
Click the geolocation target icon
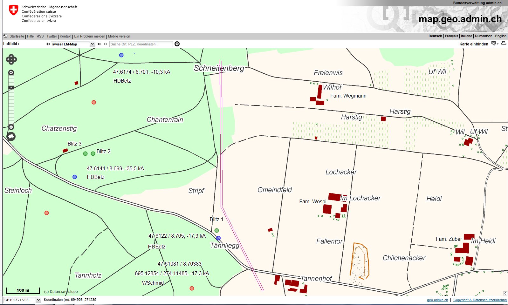[x=177, y=44]
